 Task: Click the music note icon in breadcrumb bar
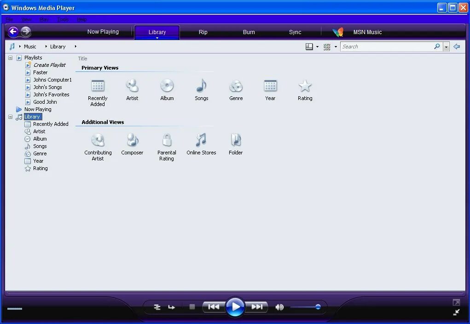(x=12, y=47)
